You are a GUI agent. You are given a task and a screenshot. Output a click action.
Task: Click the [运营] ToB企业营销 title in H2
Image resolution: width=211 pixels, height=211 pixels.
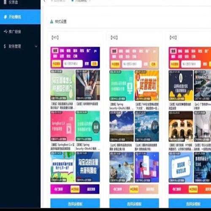coord(147,106)
